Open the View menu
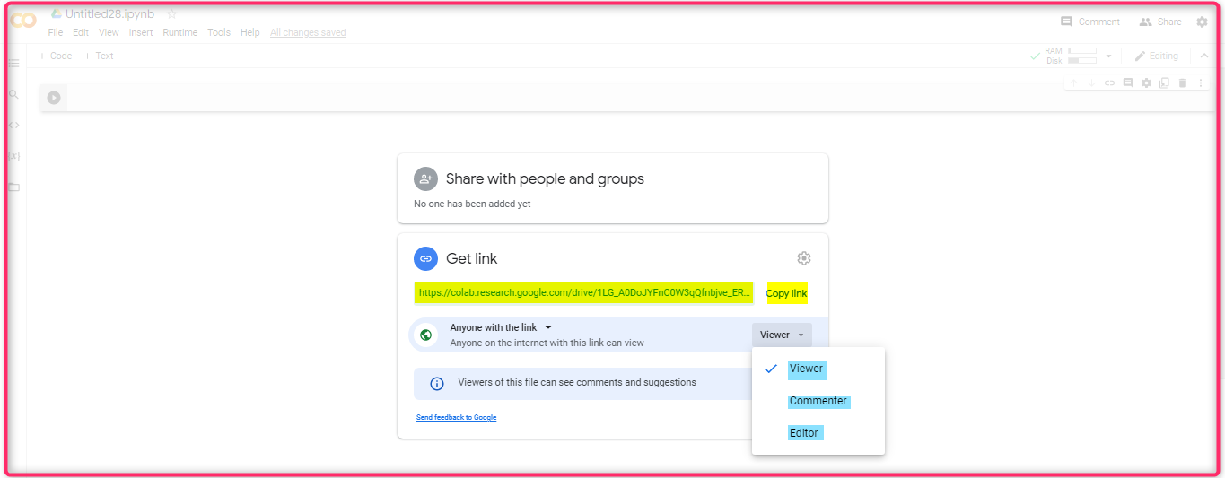Viewport: 1225px width, 478px height. [109, 32]
